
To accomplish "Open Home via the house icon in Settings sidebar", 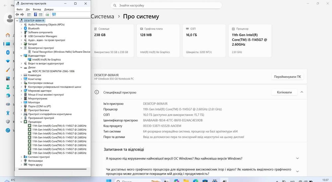I will [x=8, y=35].
